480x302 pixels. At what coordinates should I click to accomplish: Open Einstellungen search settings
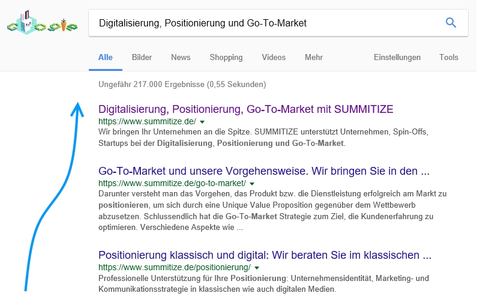click(x=397, y=57)
